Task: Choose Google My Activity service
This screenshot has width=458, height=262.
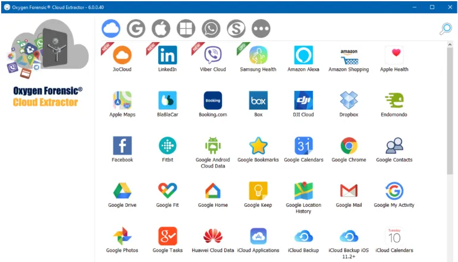Action: point(394,194)
